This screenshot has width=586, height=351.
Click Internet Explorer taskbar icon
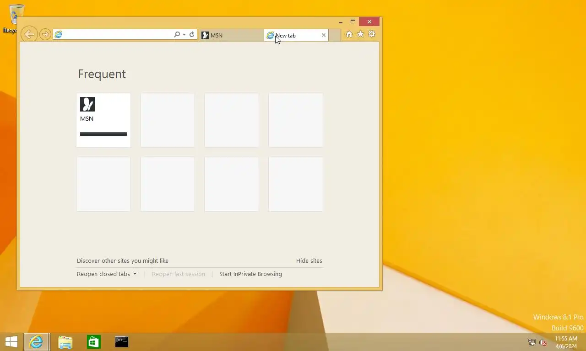click(x=36, y=342)
